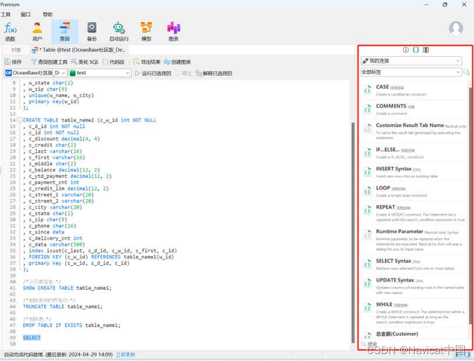Open the 工具 menu
The image size is (474, 361).
5,15
